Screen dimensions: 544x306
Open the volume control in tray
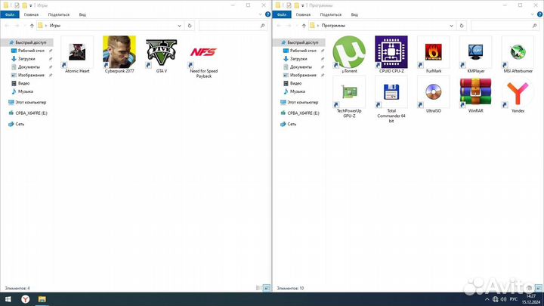pyautogui.click(x=504, y=299)
